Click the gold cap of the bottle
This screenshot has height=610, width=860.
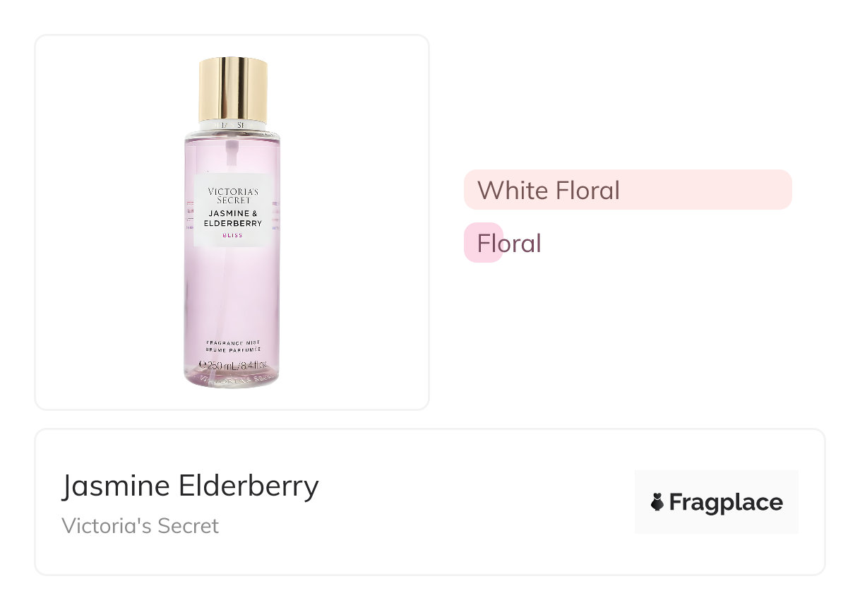tap(233, 88)
